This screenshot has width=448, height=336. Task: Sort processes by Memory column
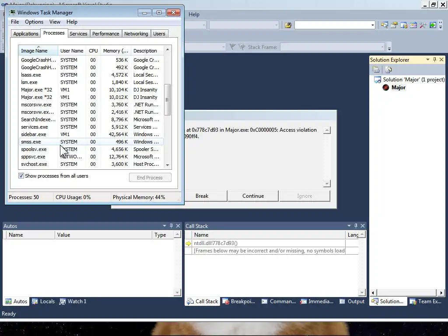coord(115,51)
